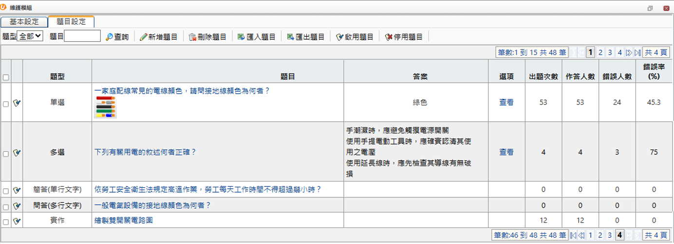Click 匯出題目 export toolbar button

point(305,37)
